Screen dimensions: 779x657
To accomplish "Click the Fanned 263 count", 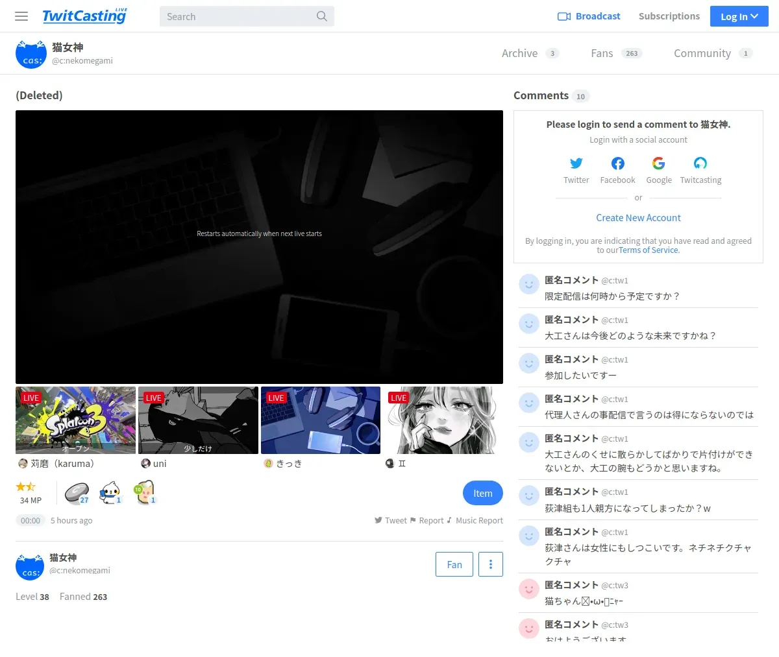I will click(x=83, y=597).
